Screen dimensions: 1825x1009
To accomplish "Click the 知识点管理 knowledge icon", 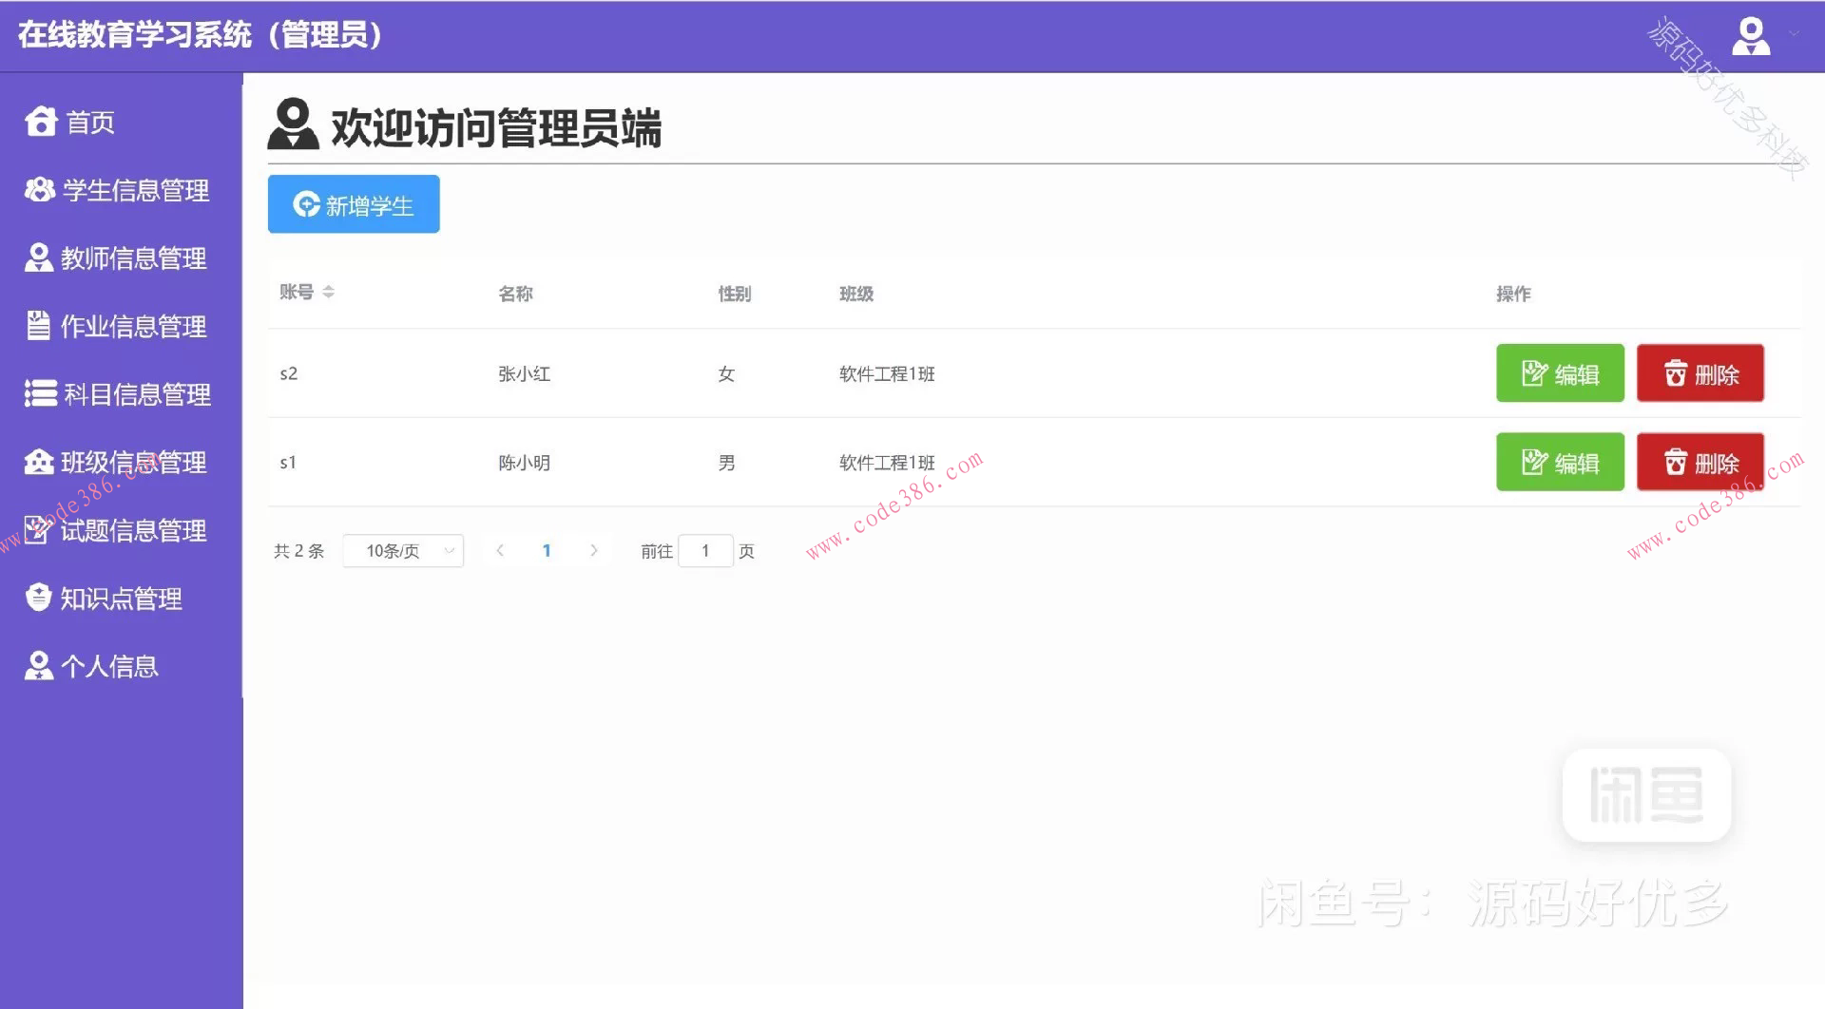I will pyautogui.click(x=38, y=597).
